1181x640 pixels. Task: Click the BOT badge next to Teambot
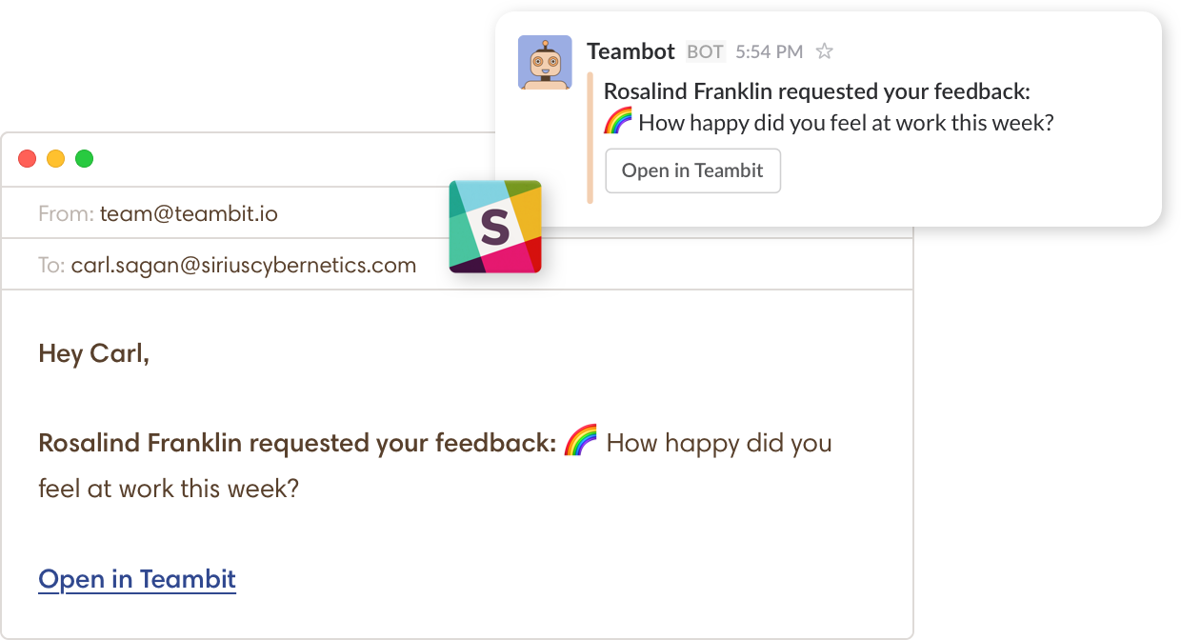(706, 51)
